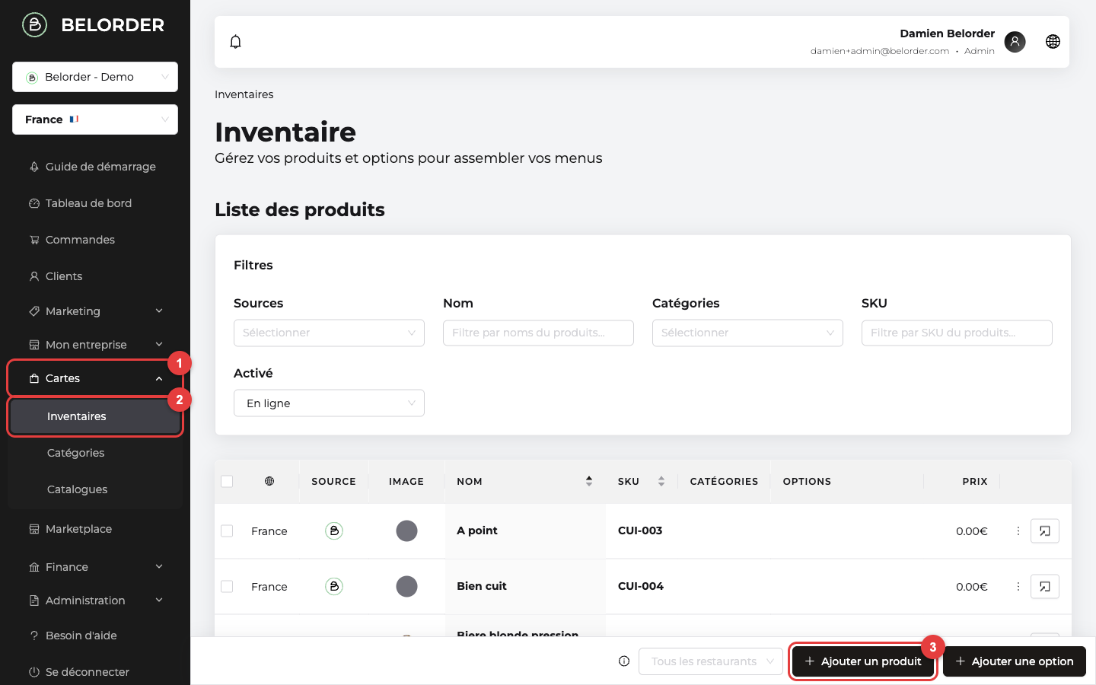The height and width of the screenshot is (685, 1096).
Task: Click the Bien cuit product name
Action: point(482,586)
